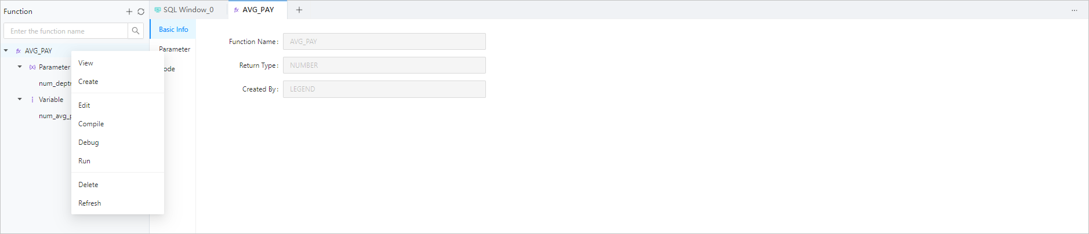Click the search magnifier icon
This screenshot has width=1089, height=234.
pos(136,31)
